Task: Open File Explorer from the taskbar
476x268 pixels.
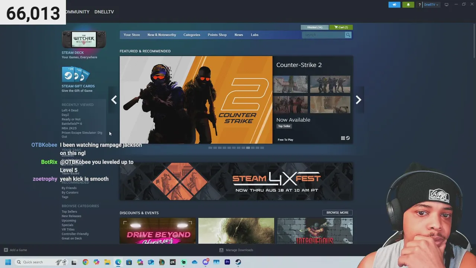Action: pos(107,262)
